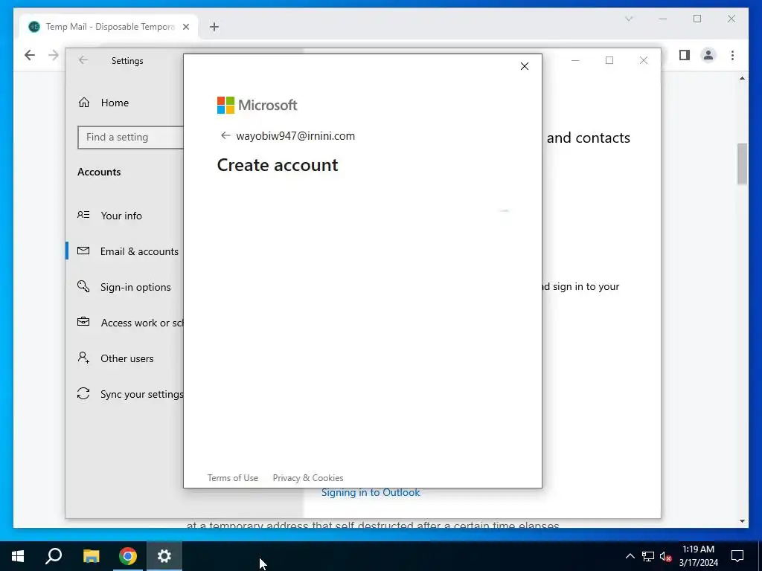Viewport: 762px width, 571px height.
Task: Open Access work or school page
Action: point(124,323)
